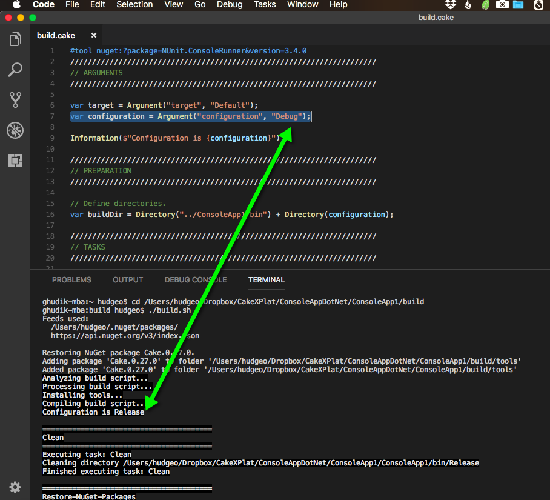Open the Code application menu

[x=44, y=5]
